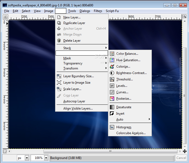Open the Filters menu

tap(98, 11)
